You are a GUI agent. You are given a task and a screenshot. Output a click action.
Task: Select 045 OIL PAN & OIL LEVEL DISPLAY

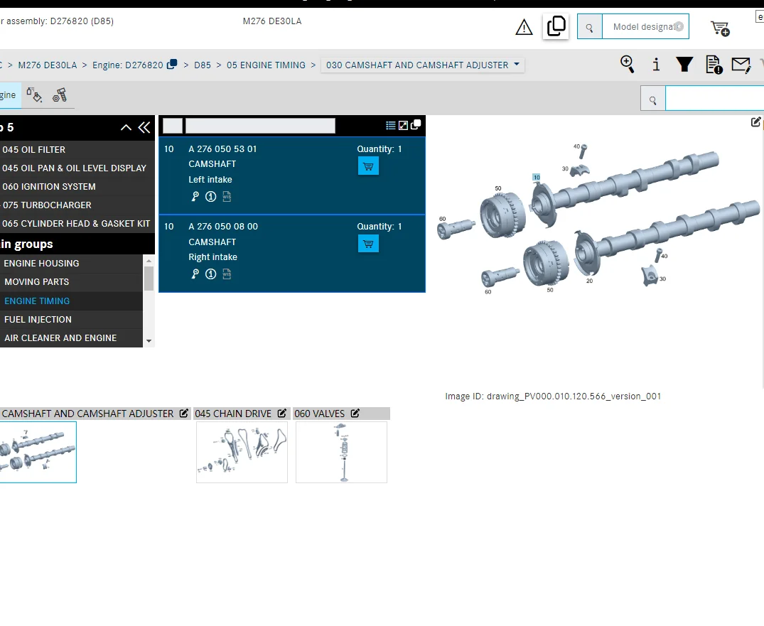(x=74, y=168)
